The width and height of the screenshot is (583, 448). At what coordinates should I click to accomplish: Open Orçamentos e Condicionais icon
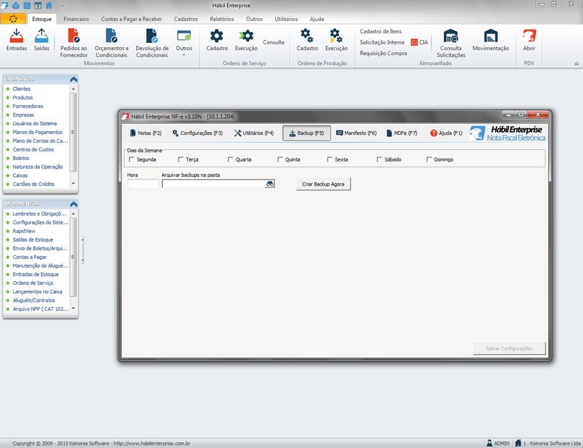[x=112, y=36]
